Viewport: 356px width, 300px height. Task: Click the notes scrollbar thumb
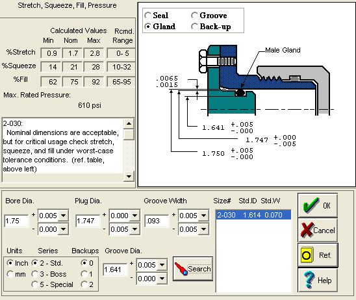[x=129, y=134]
